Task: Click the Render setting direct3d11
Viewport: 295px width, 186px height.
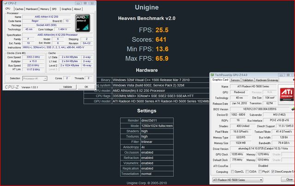Action: coord(149,121)
